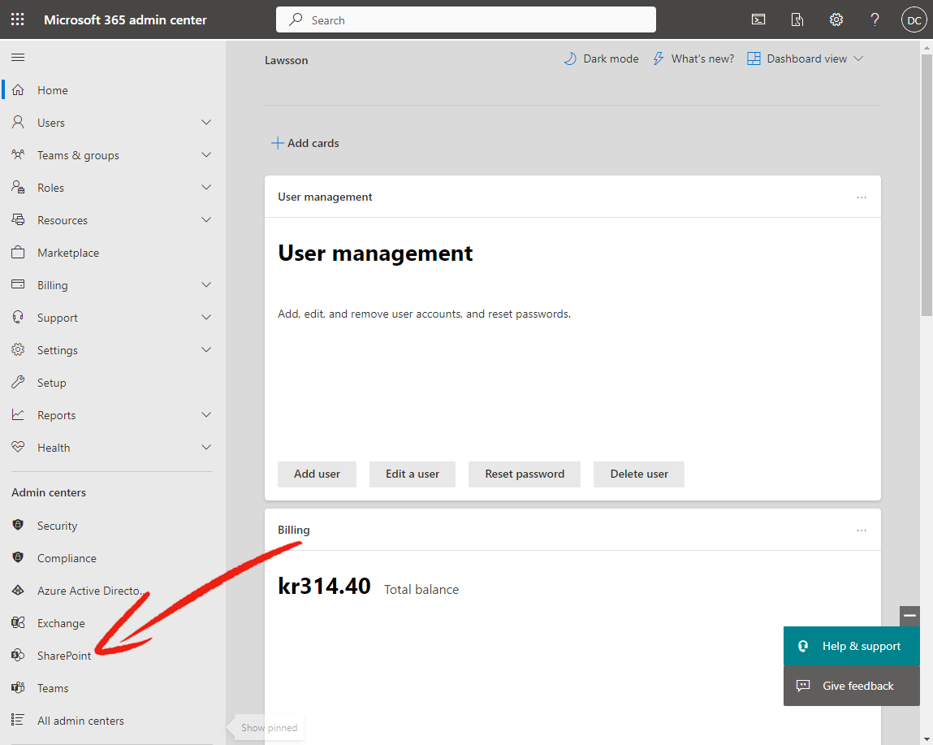Open the DC account avatar

point(914,19)
